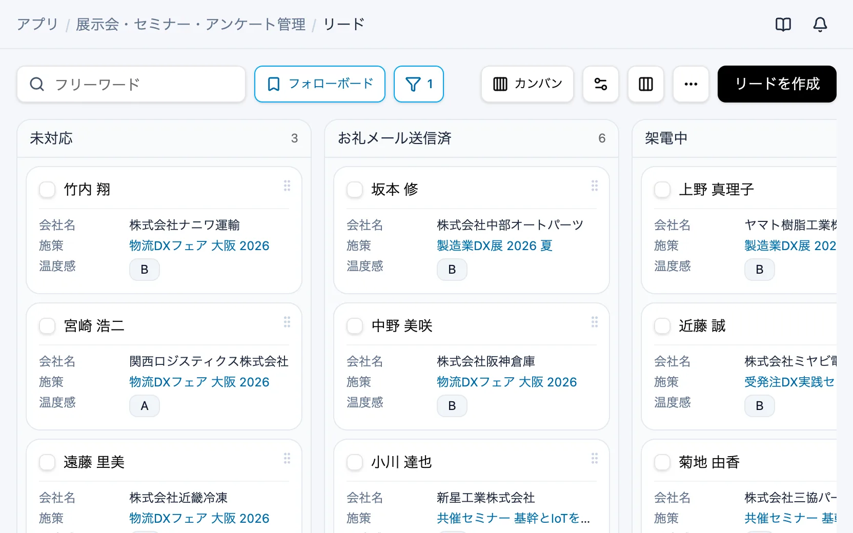Open 展示会・セミナー・アンケート管理 breadcrumb

pyautogui.click(x=191, y=24)
